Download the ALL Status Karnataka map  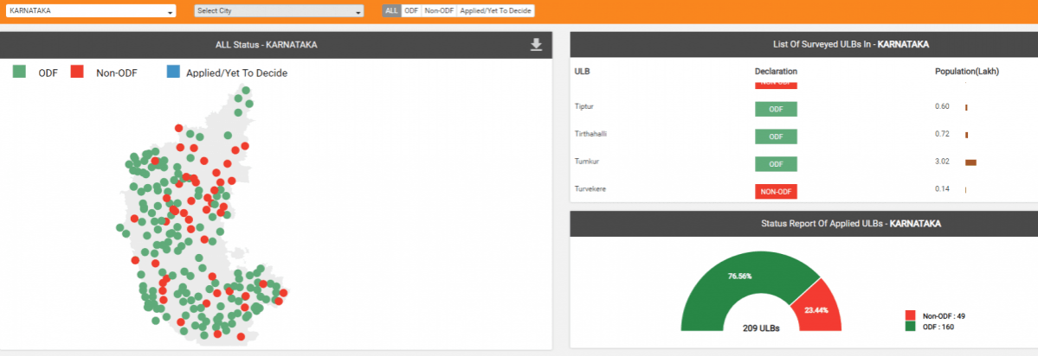tap(536, 45)
